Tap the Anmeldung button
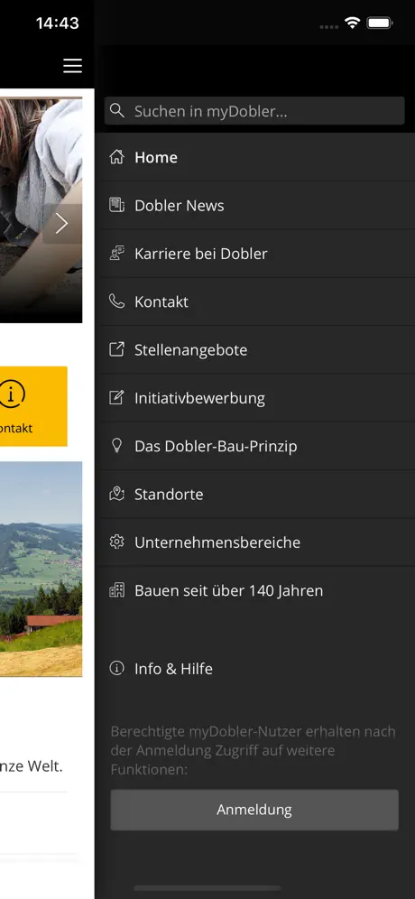This screenshot has height=899, width=415. (254, 810)
